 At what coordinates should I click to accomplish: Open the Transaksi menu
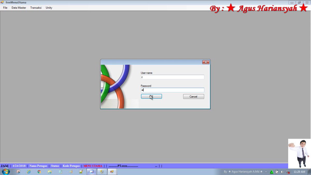pos(36,8)
